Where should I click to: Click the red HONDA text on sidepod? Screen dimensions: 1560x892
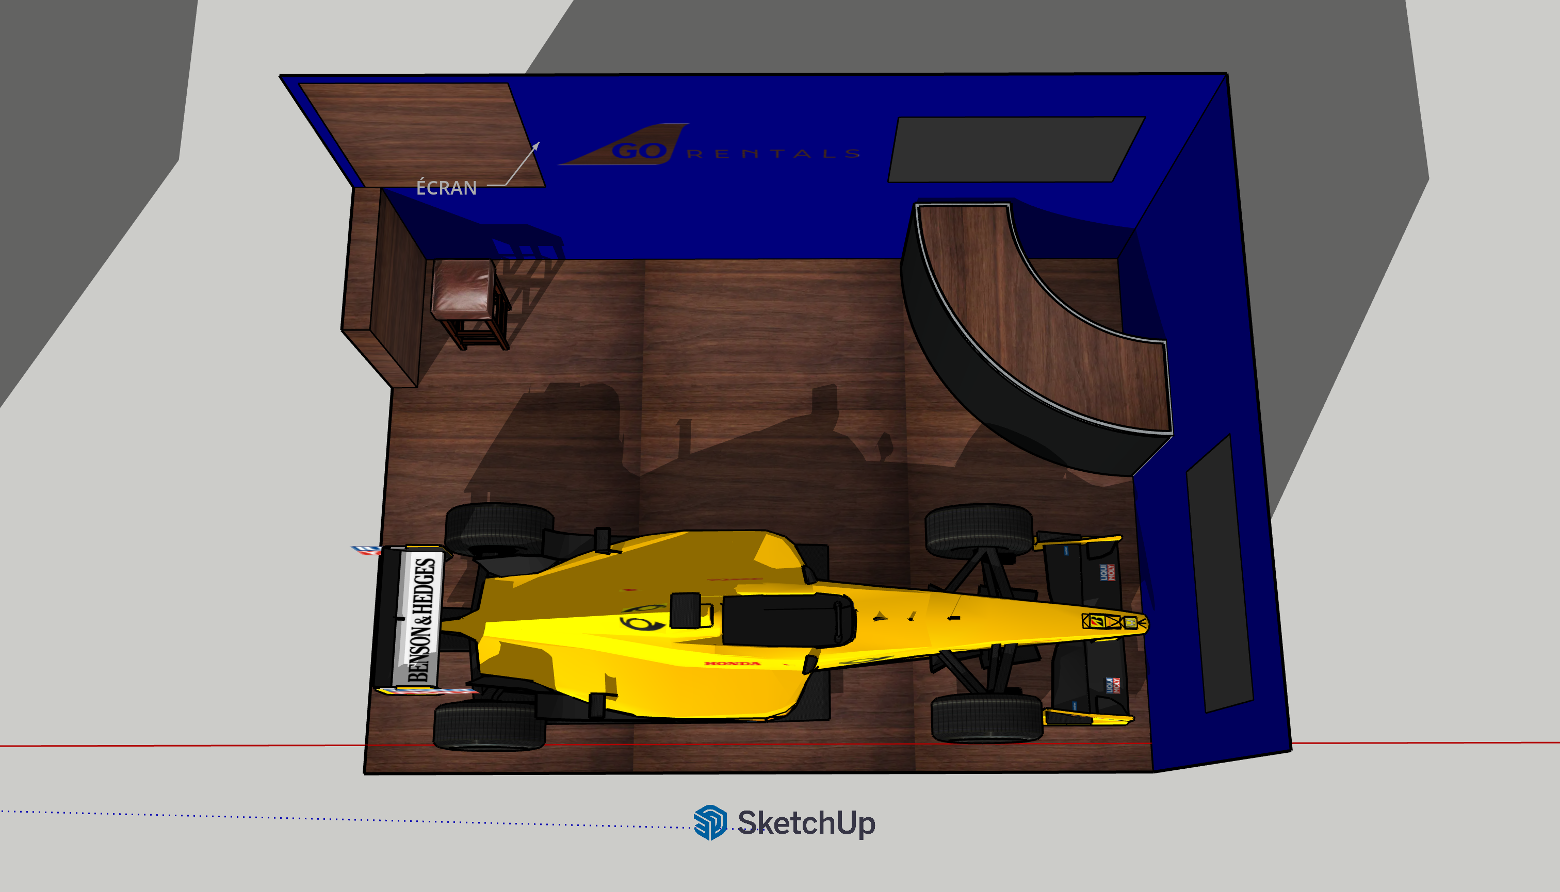[732, 664]
